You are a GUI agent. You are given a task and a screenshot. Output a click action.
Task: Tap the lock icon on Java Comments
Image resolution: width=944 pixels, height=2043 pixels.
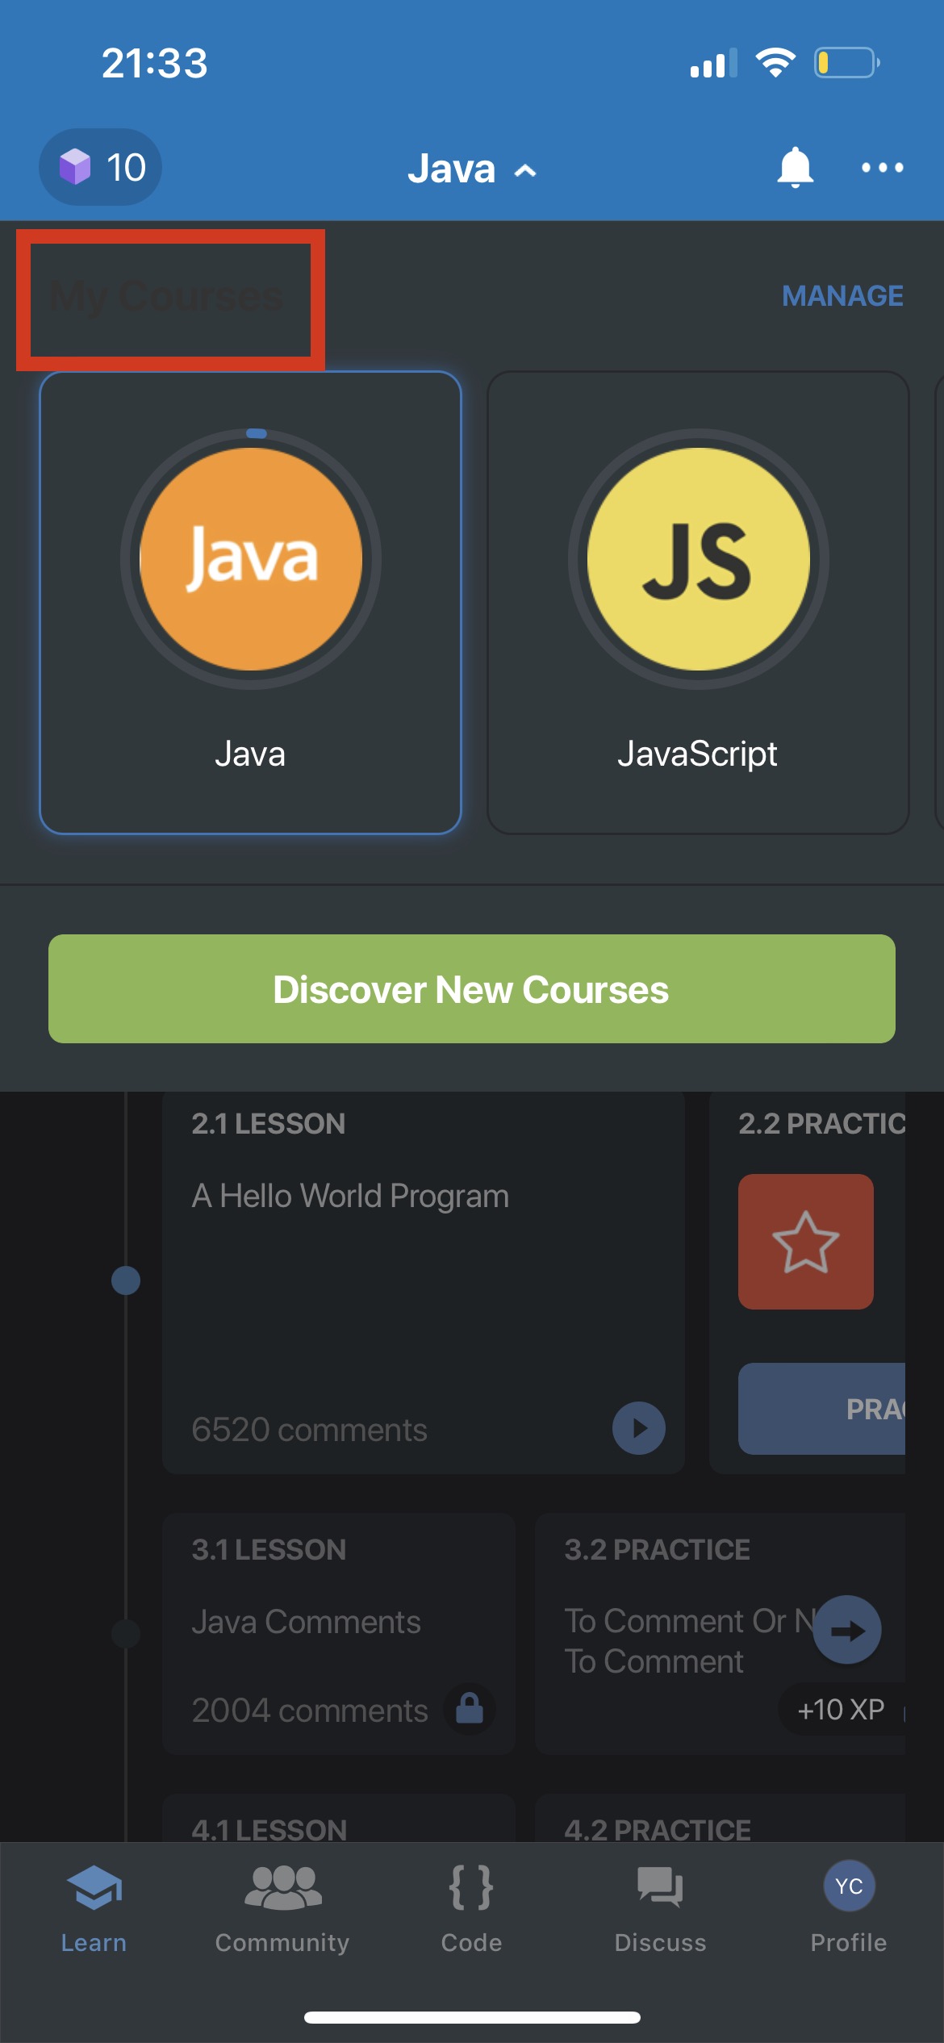pyautogui.click(x=470, y=1709)
